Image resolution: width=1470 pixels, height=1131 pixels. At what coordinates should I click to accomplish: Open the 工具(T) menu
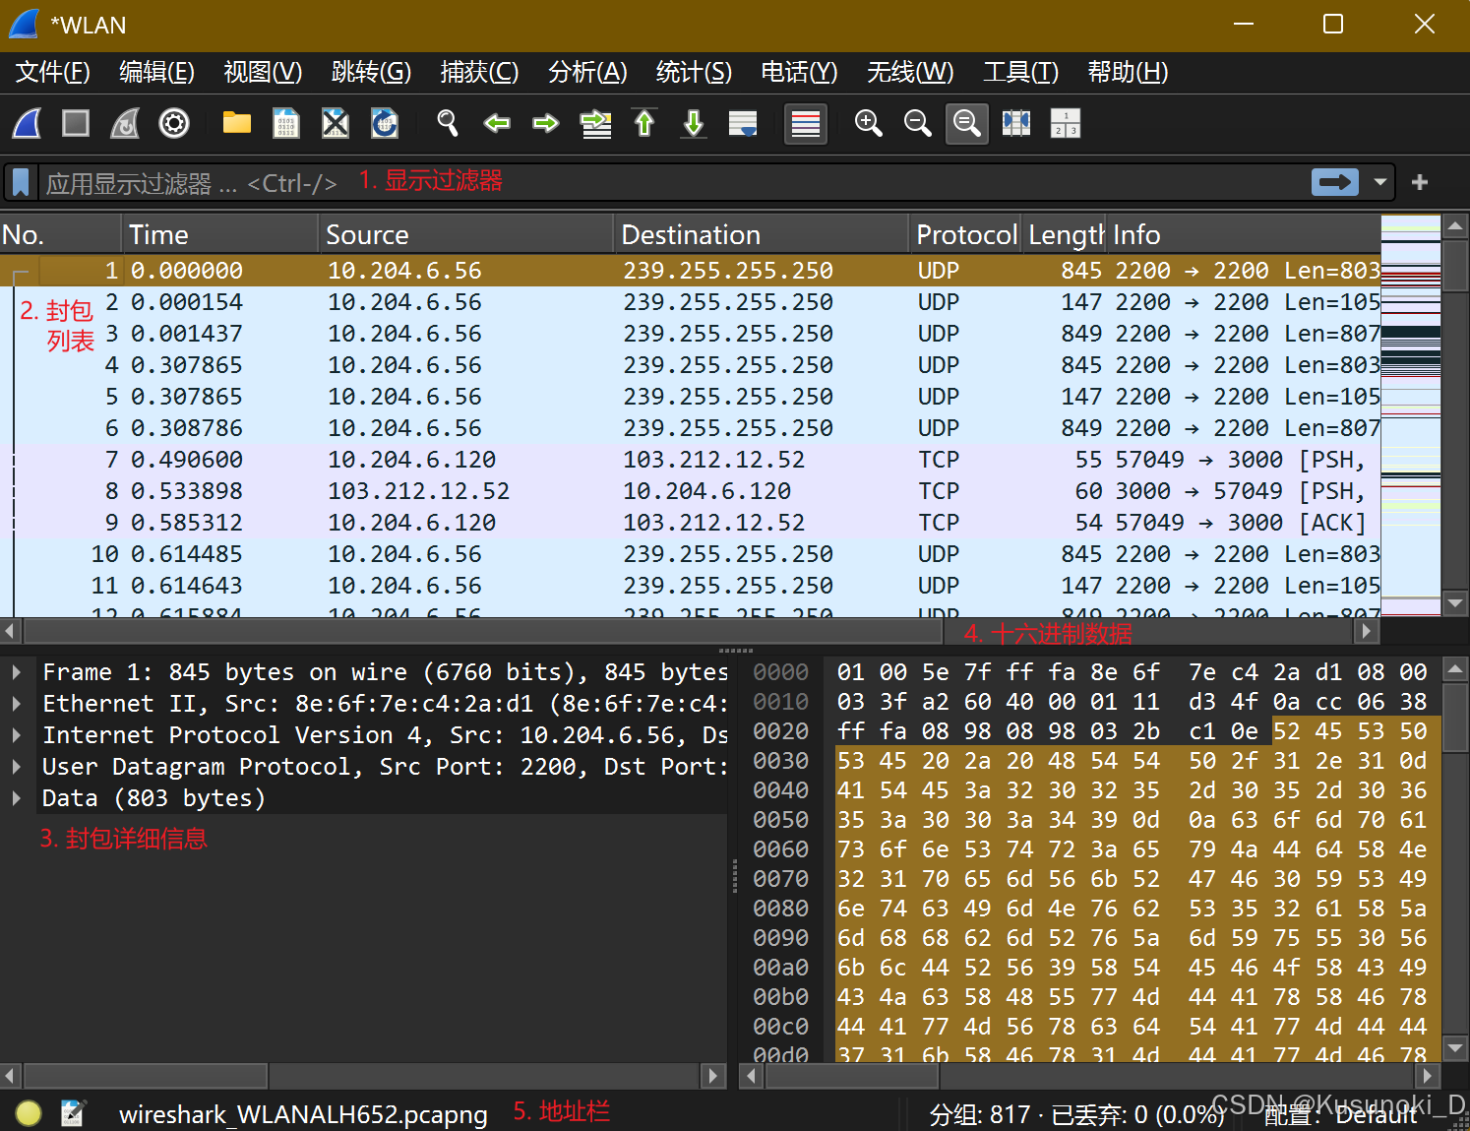click(x=1020, y=72)
